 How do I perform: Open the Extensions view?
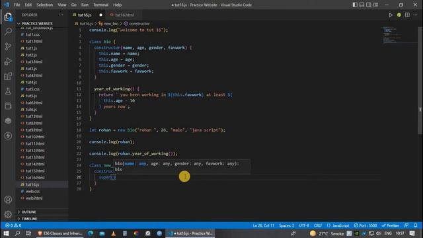point(8,77)
